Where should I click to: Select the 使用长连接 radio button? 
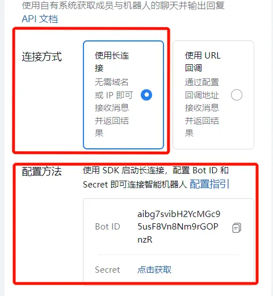pos(146,95)
